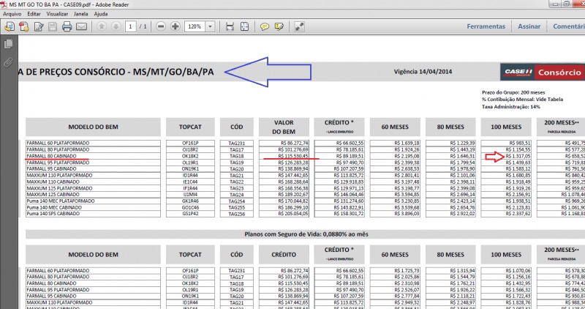The height and width of the screenshot is (309, 585).
Task: Click the 'MAXXUM 125 CABINADO' cell
Action: (94, 195)
